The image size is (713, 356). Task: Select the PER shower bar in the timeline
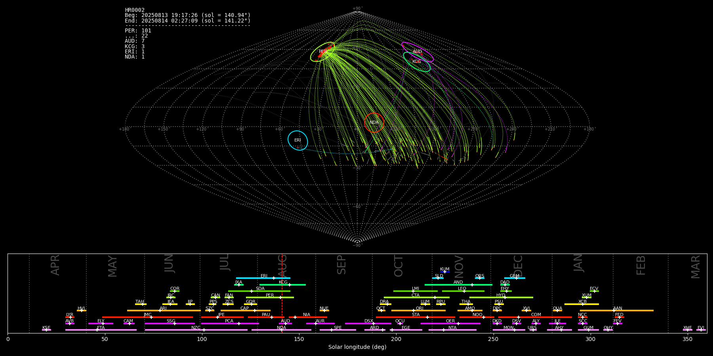pyautogui.click(x=270, y=297)
